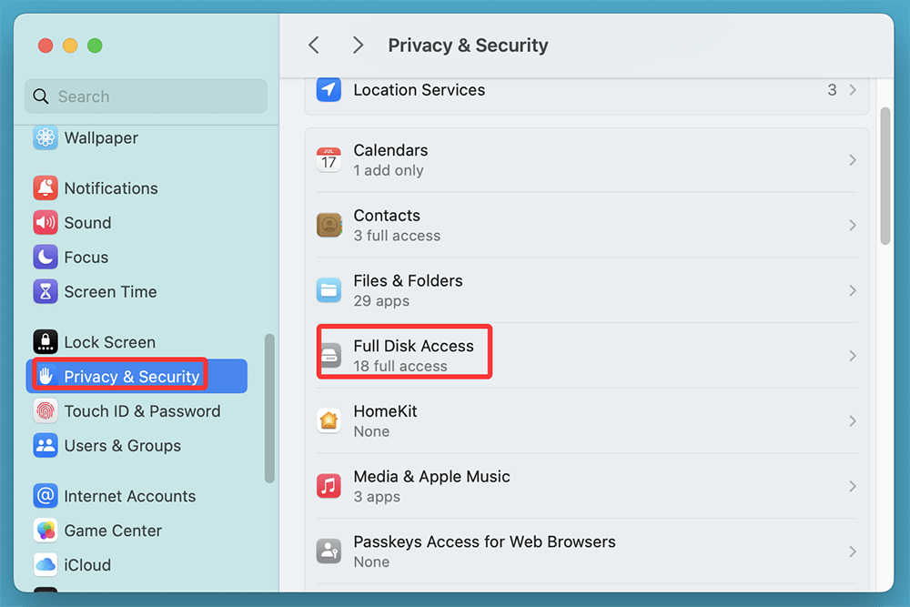Open Internet Accounts via @ icon
Viewport: 910px width, 607px height.
click(x=45, y=496)
